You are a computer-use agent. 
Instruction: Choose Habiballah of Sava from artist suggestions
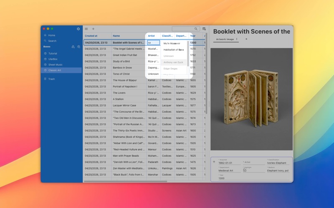tap(174, 50)
